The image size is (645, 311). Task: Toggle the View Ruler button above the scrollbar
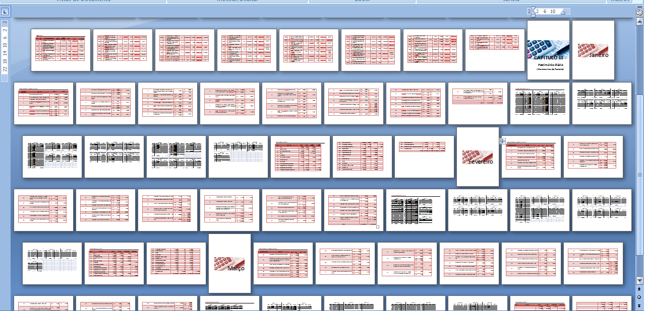[x=639, y=12]
